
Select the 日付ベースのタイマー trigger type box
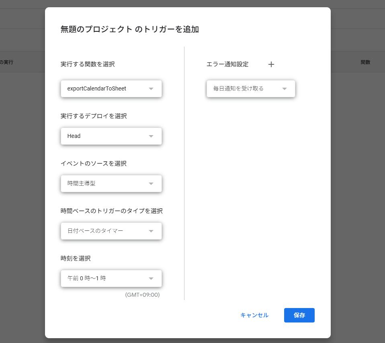point(104,231)
